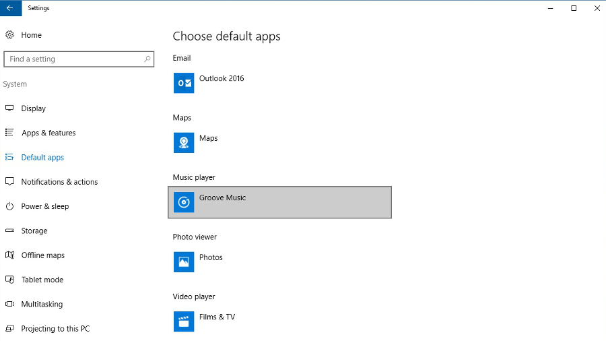This screenshot has width=606, height=341.
Task: Click the System category label
Action: click(15, 84)
